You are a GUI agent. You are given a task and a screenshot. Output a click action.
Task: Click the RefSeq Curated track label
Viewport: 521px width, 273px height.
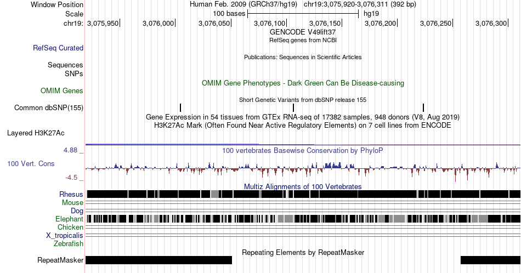click(58, 48)
